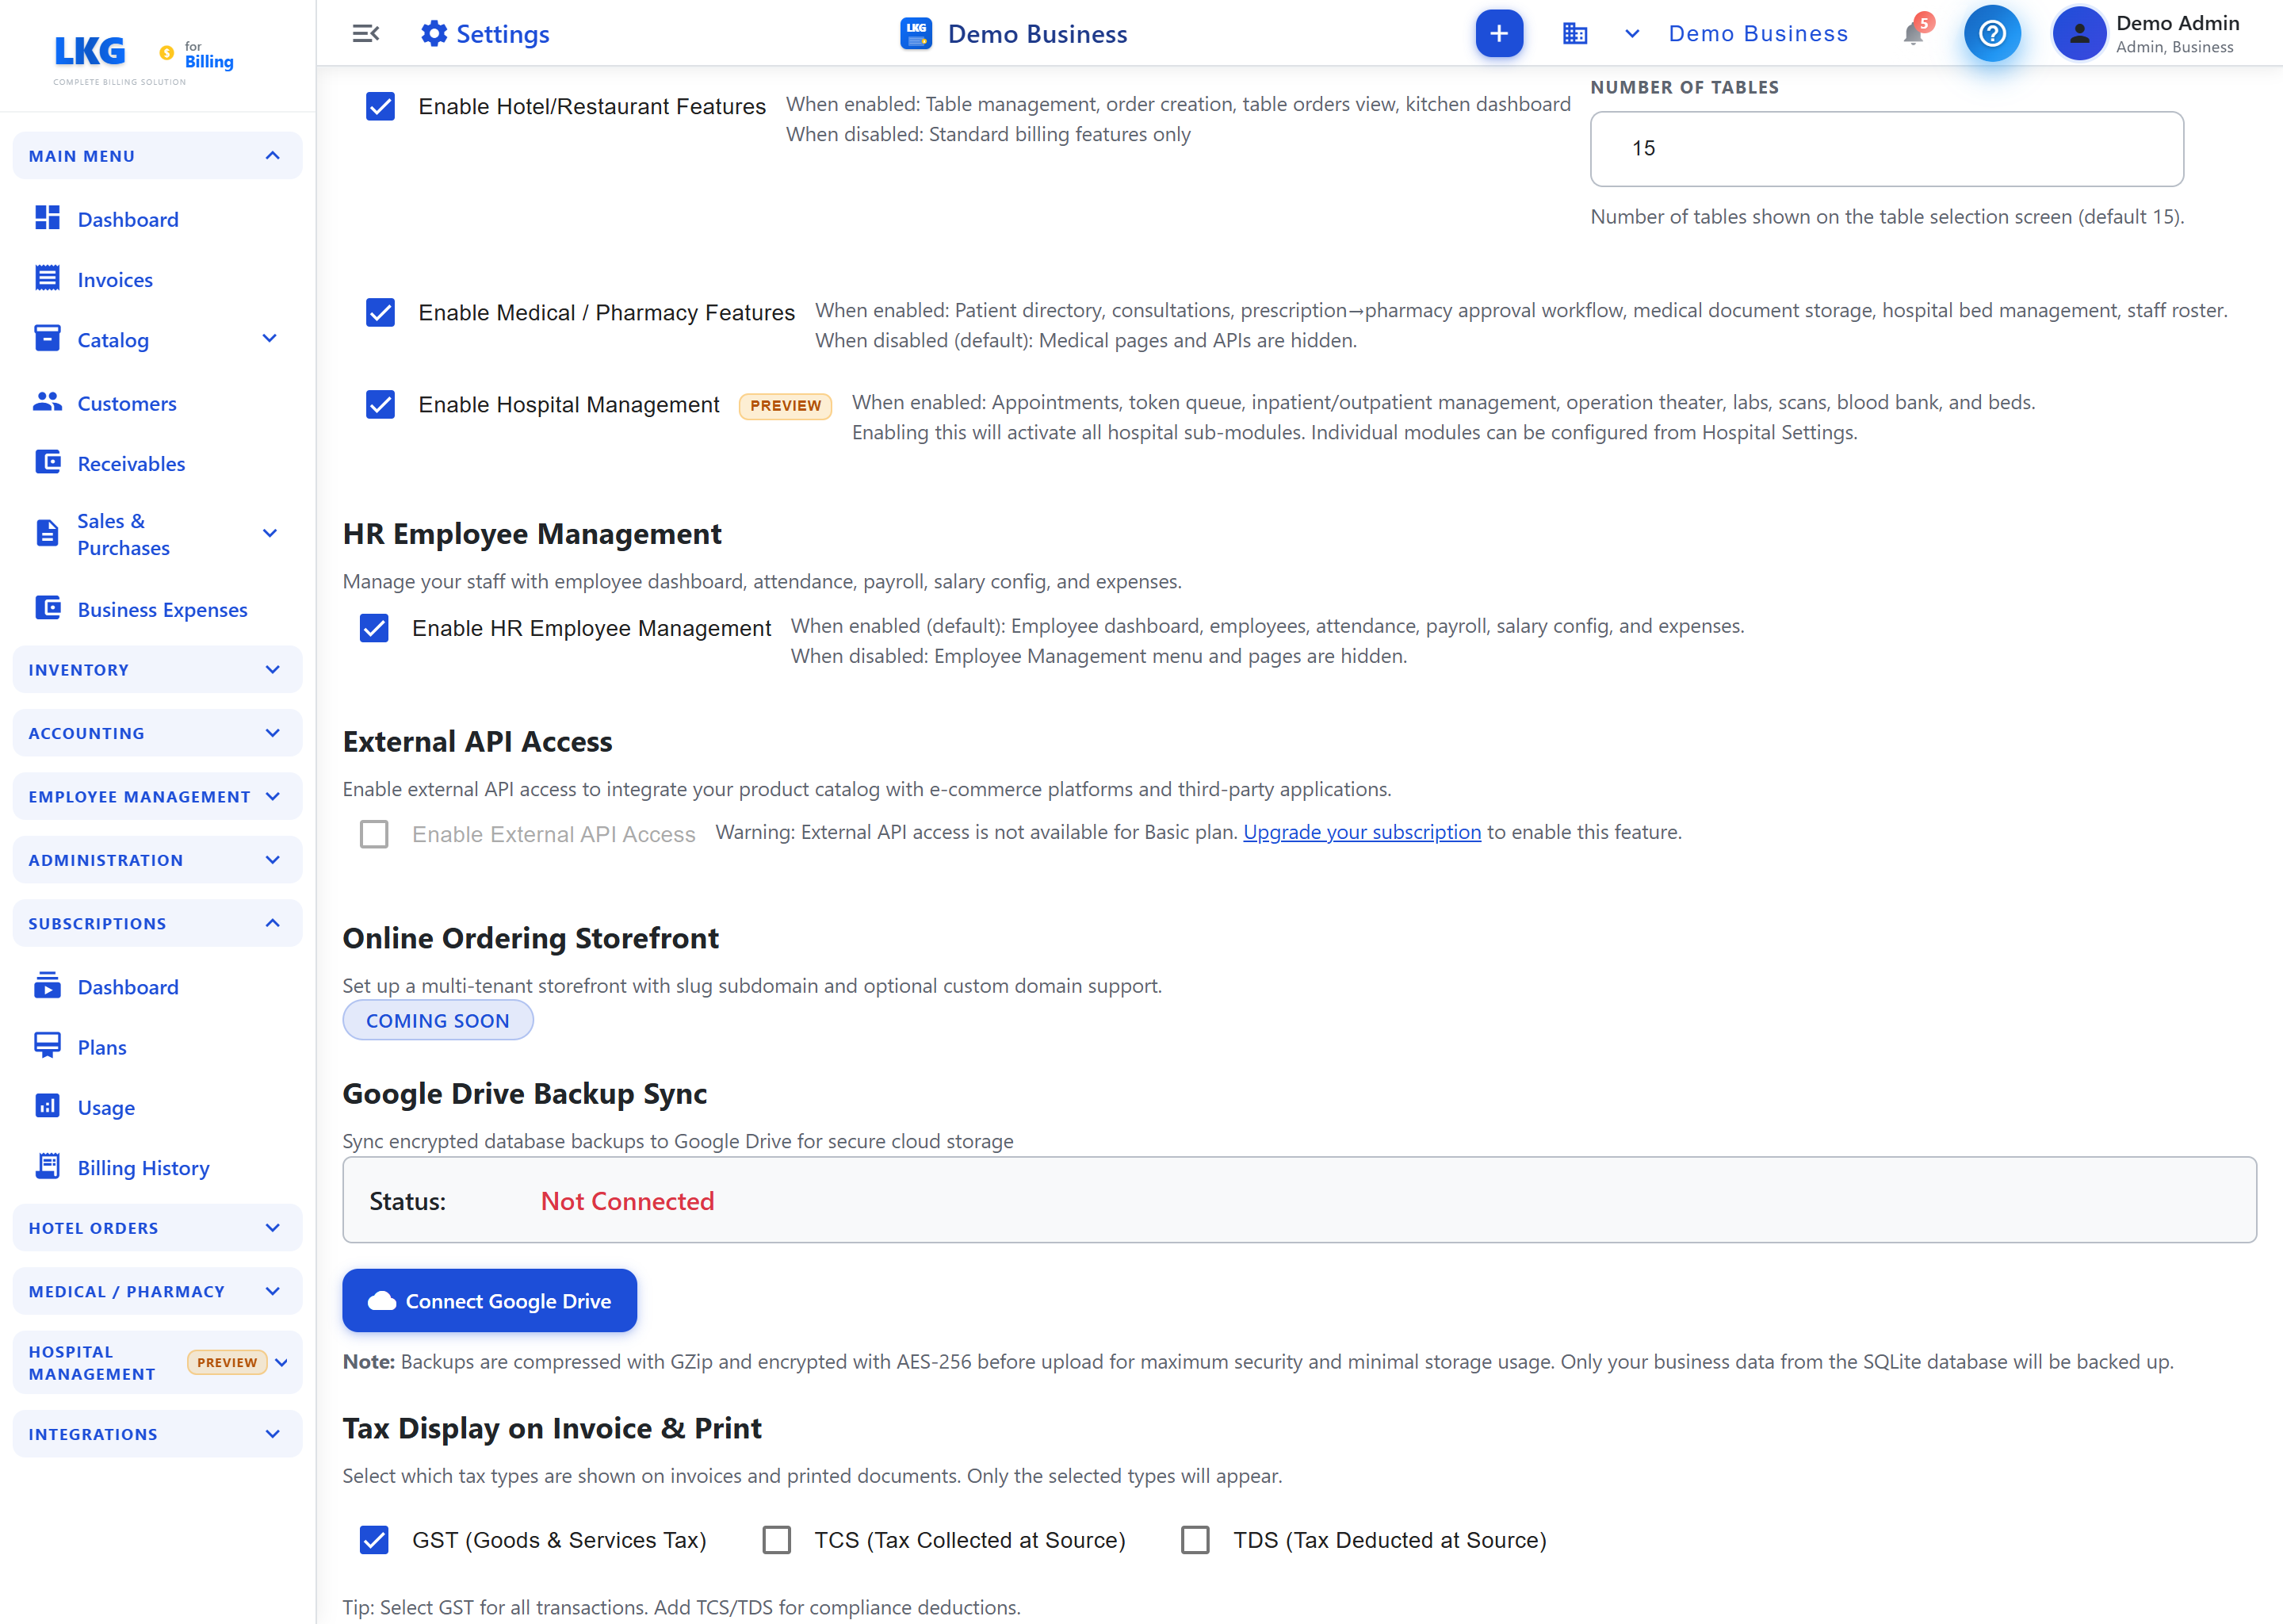Expand the Catalog submenu chevron
This screenshot has height=1624, width=2283.
(269, 339)
